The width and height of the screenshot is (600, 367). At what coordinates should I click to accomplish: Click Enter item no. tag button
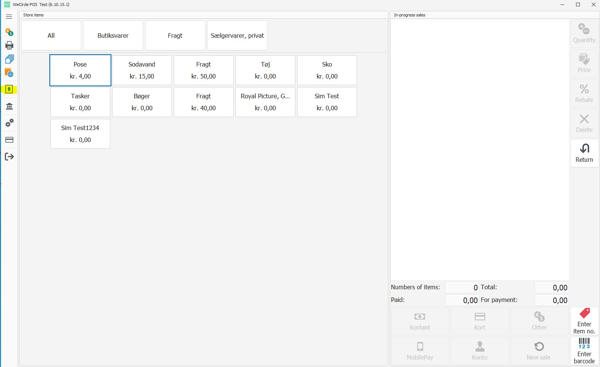click(584, 321)
